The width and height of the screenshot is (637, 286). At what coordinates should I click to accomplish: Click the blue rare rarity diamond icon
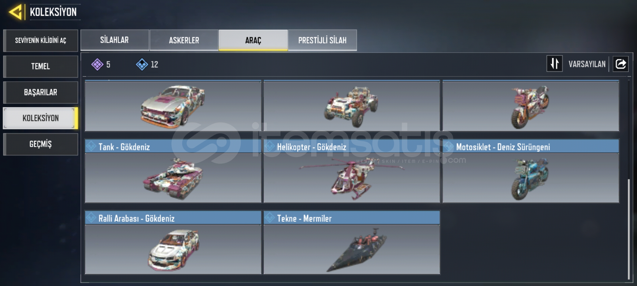click(x=142, y=64)
